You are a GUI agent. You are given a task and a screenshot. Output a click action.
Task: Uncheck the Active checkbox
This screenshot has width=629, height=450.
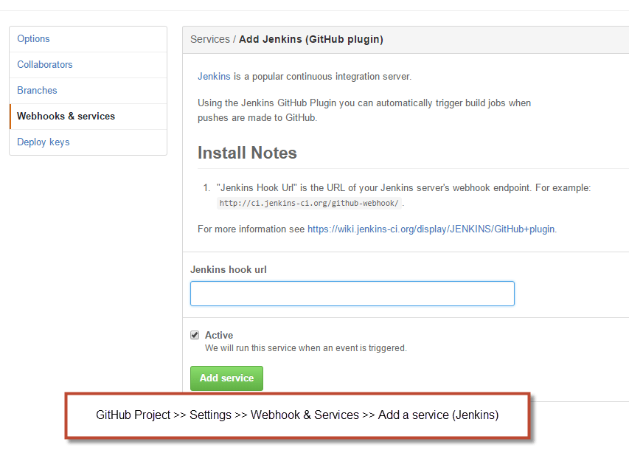(195, 335)
